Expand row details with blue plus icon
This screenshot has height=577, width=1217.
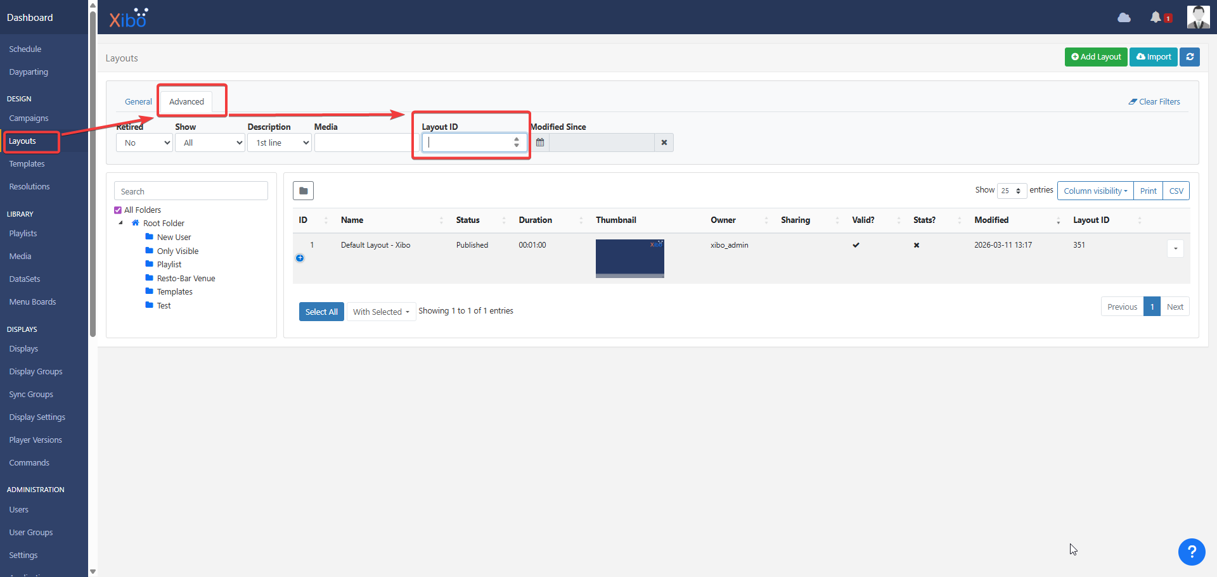click(300, 258)
